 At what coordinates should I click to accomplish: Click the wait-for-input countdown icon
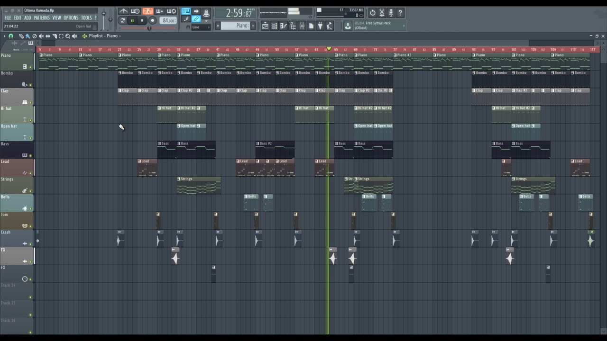click(x=135, y=11)
